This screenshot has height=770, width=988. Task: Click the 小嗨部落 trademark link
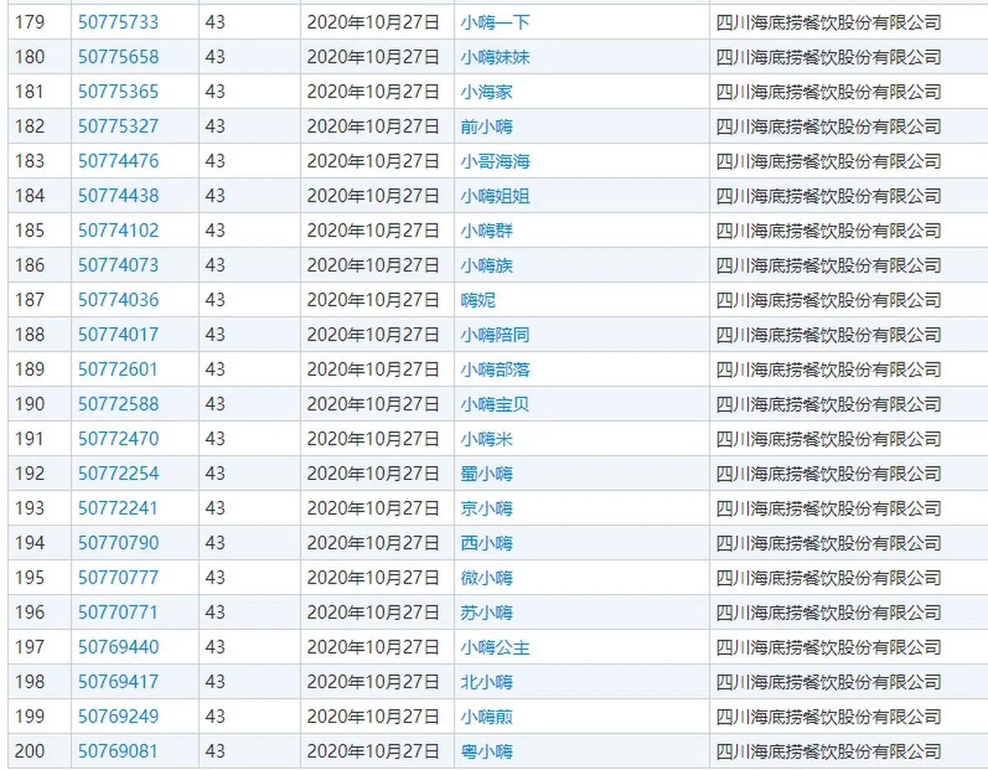(x=493, y=370)
